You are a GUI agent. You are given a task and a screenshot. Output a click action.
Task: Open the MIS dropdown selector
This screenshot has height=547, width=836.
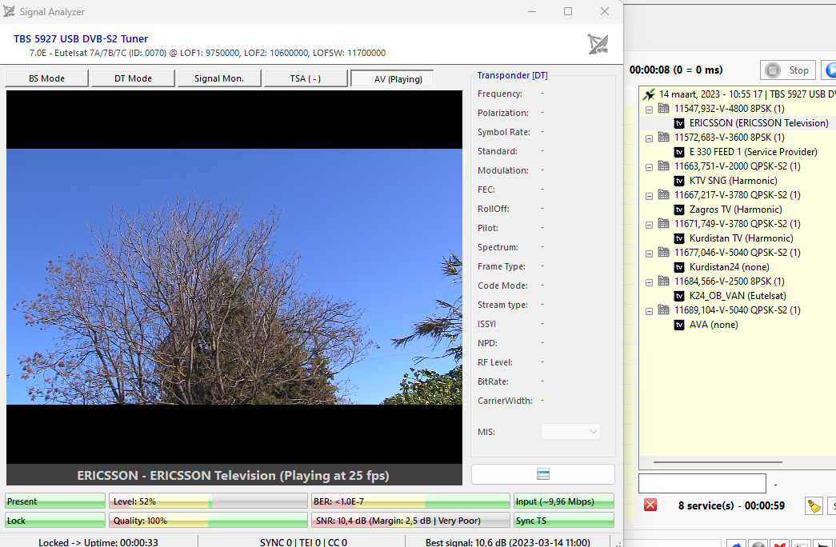(570, 431)
